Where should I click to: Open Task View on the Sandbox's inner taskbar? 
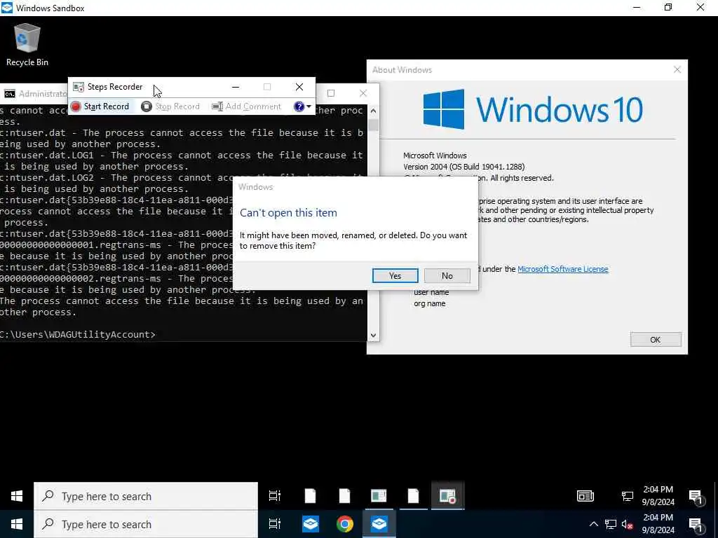[275, 496]
